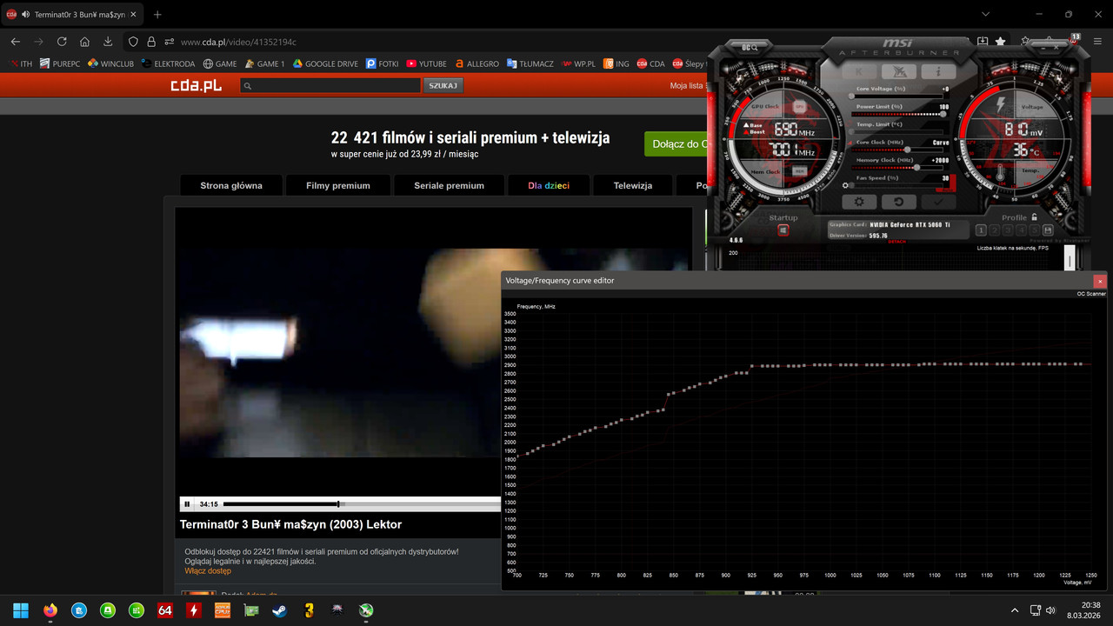Open the ALLEGRO bookmark

(x=477, y=63)
